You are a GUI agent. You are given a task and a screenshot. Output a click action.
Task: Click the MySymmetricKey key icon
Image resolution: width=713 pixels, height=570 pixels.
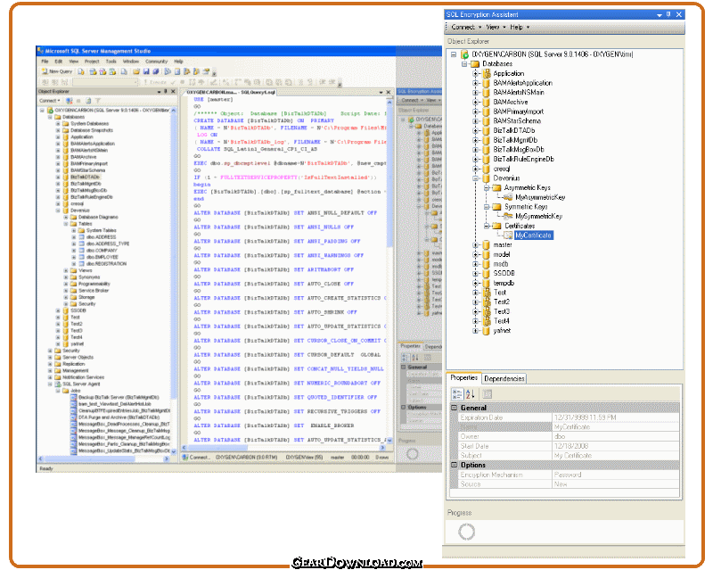point(508,216)
